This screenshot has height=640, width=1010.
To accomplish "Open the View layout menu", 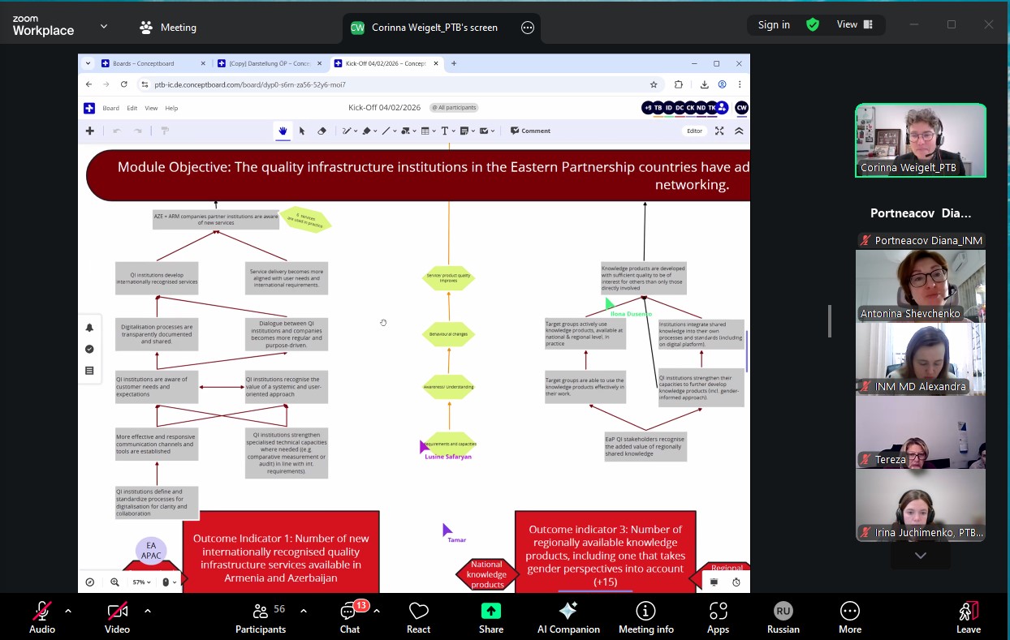I will (855, 24).
